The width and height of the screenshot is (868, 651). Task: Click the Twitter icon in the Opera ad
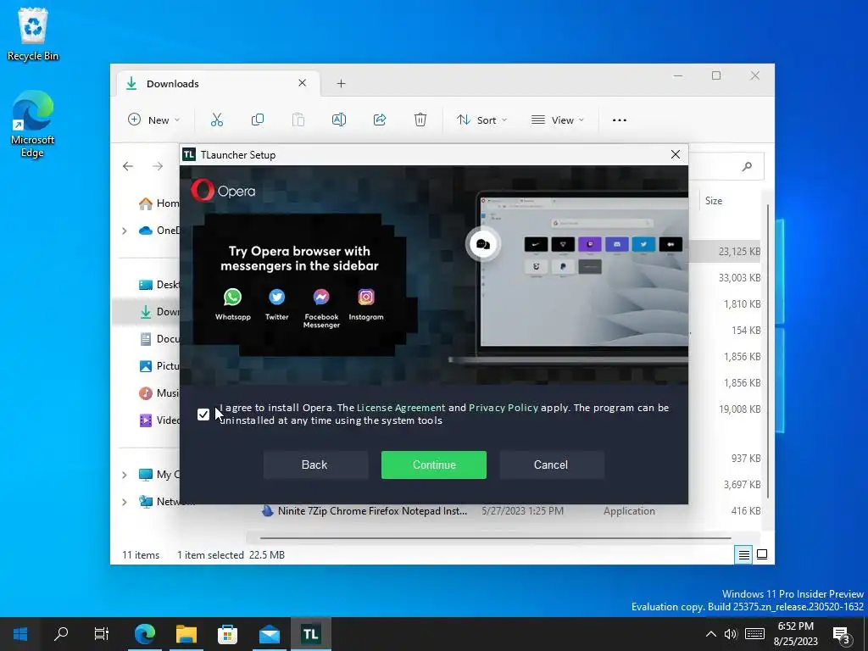click(x=277, y=298)
